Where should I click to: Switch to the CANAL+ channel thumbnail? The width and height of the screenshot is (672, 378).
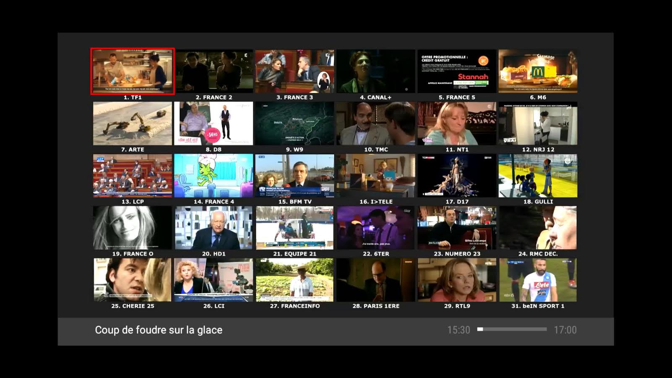click(x=375, y=71)
